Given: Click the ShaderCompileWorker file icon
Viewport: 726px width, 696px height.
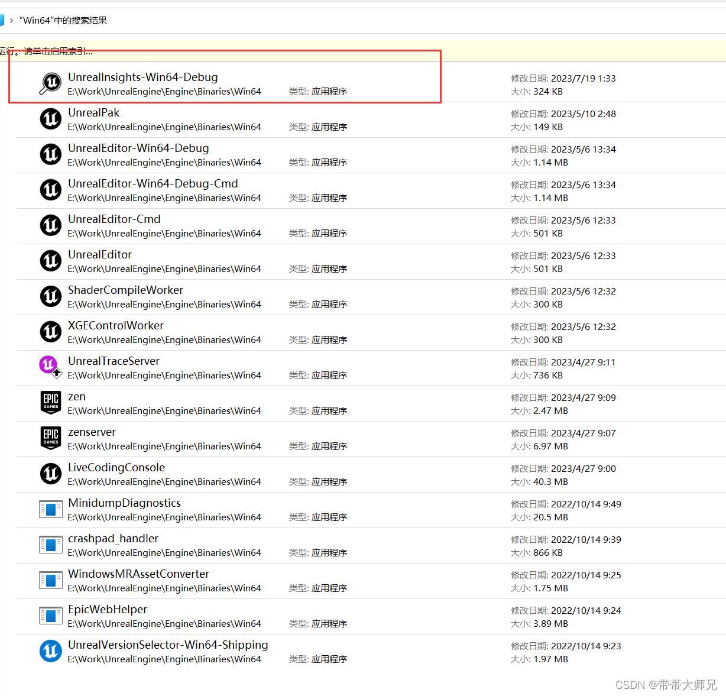Looking at the screenshot, I should pyautogui.click(x=51, y=296).
